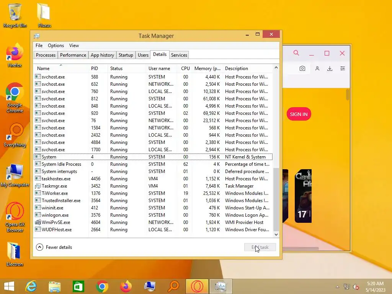392x294 pixels.
Task: Click the Windows Start button
Action: [x=9, y=286]
